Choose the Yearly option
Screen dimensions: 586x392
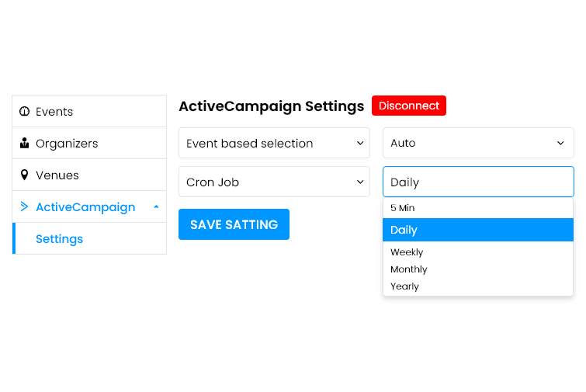coord(478,286)
